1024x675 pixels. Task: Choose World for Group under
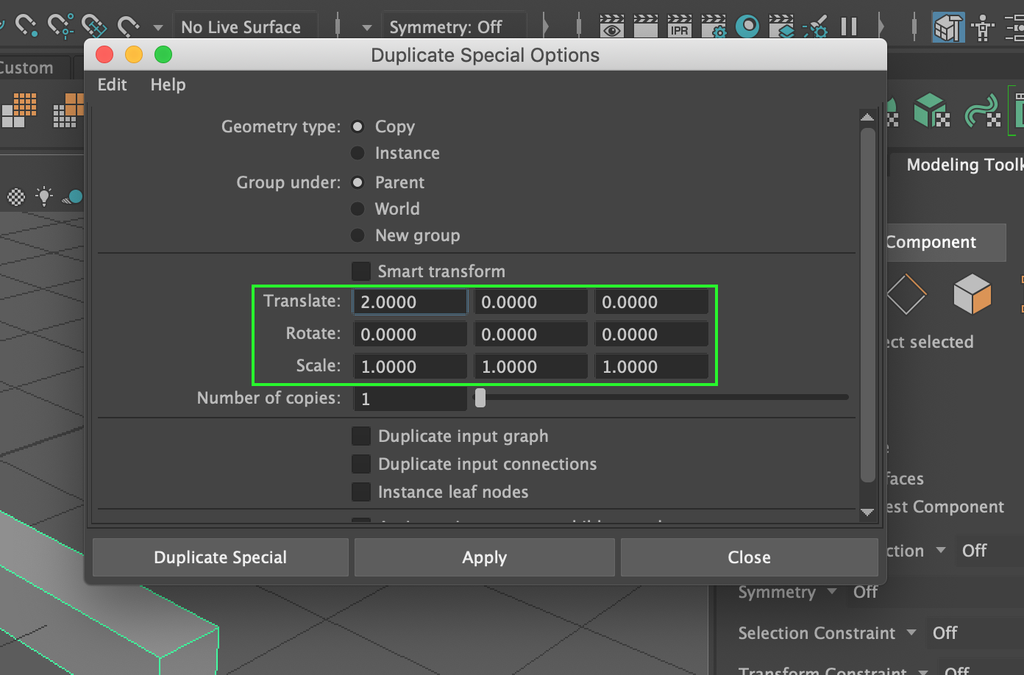point(358,209)
